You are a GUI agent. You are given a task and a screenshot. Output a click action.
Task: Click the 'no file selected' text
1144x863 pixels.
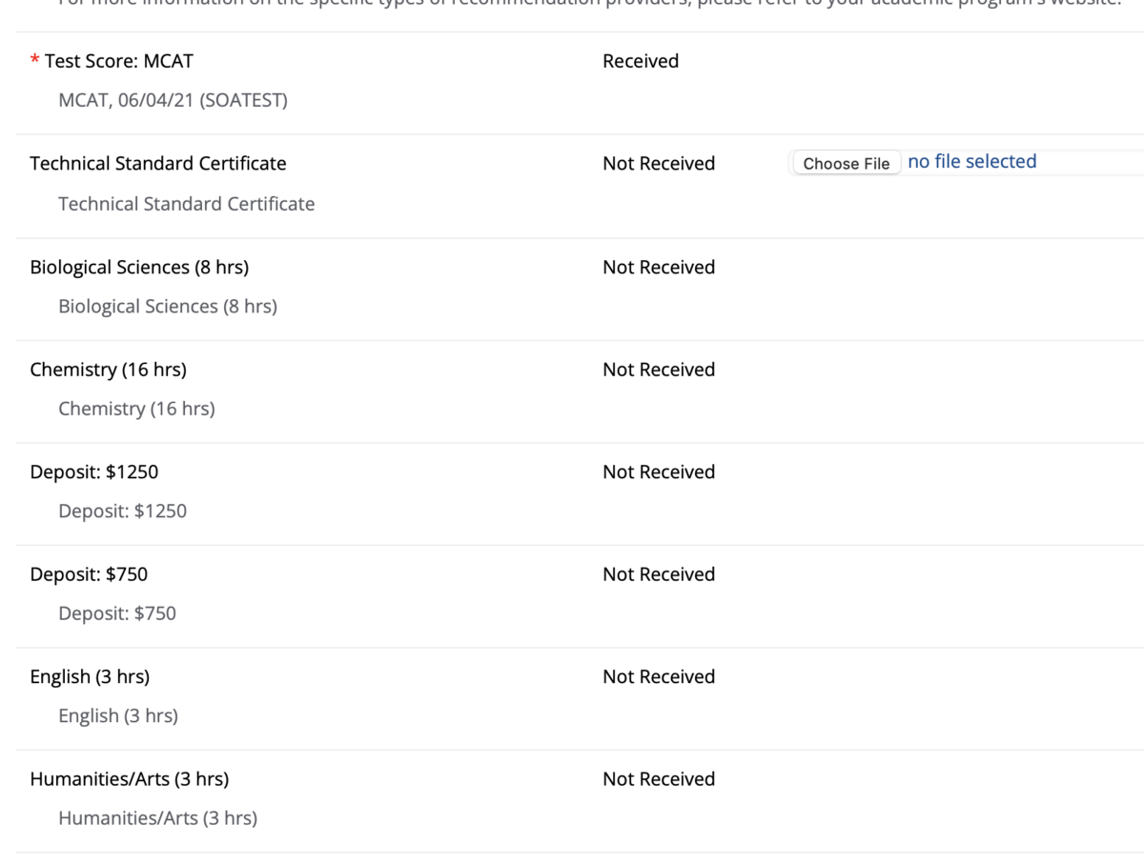point(971,162)
